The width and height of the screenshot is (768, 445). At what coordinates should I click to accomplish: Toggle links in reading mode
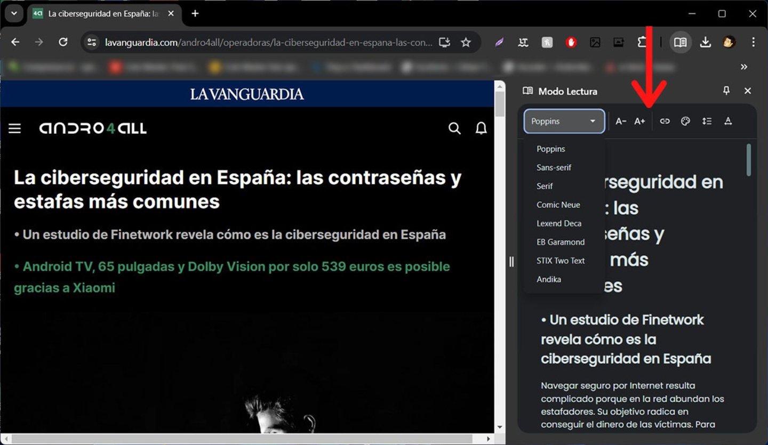click(665, 121)
